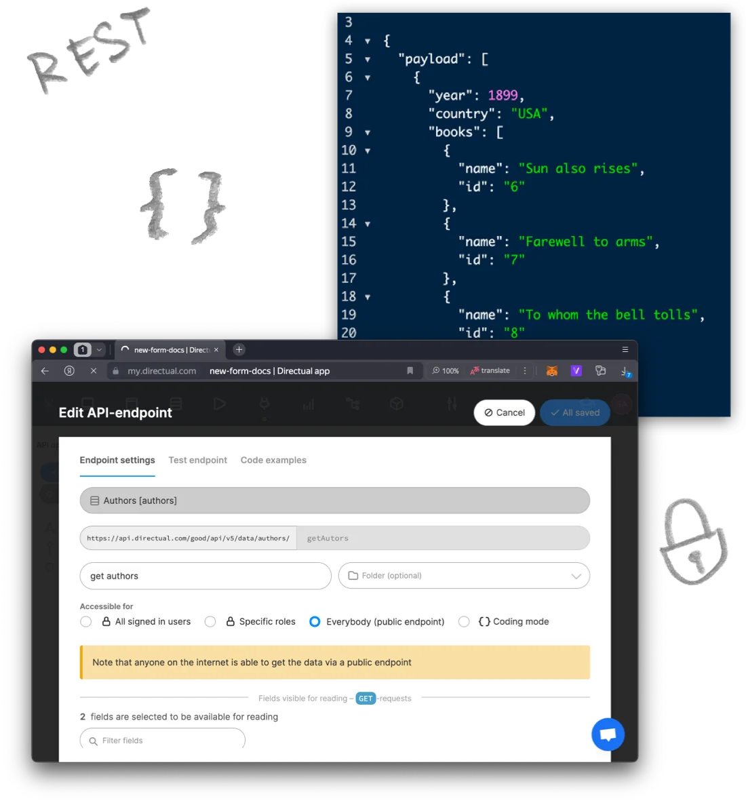746x803 pixels.
Task: Open browser downloads showing 7 items
Action: (x=625, y=372)
